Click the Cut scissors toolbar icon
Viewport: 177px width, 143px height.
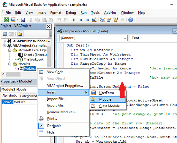pyautogui.click(x=31, y=20)
